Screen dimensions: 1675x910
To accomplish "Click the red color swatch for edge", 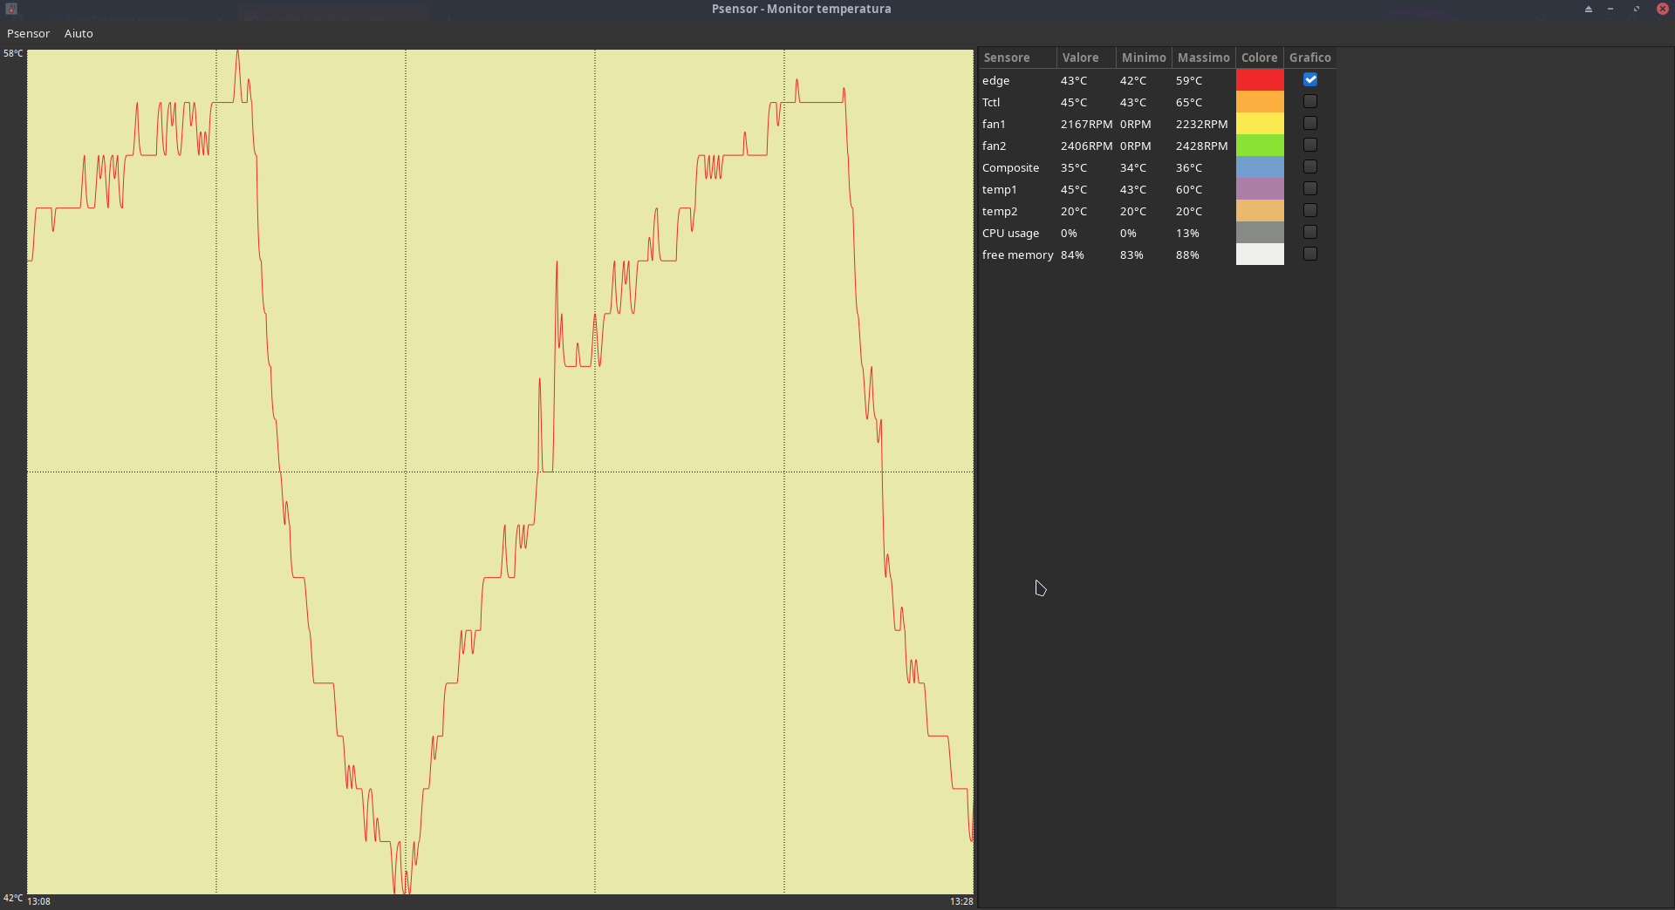I will point(1260,79).
